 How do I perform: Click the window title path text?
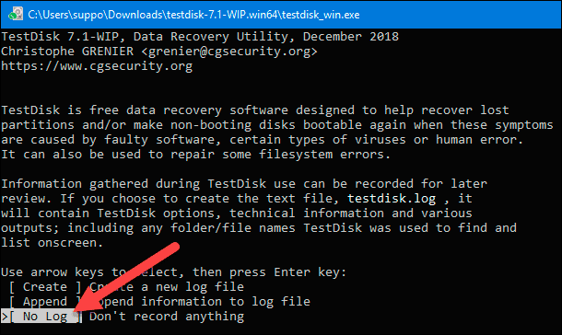pos(193,15)
